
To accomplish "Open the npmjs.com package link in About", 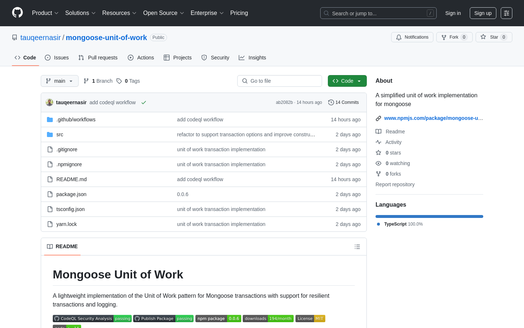I will coord(433,118).
